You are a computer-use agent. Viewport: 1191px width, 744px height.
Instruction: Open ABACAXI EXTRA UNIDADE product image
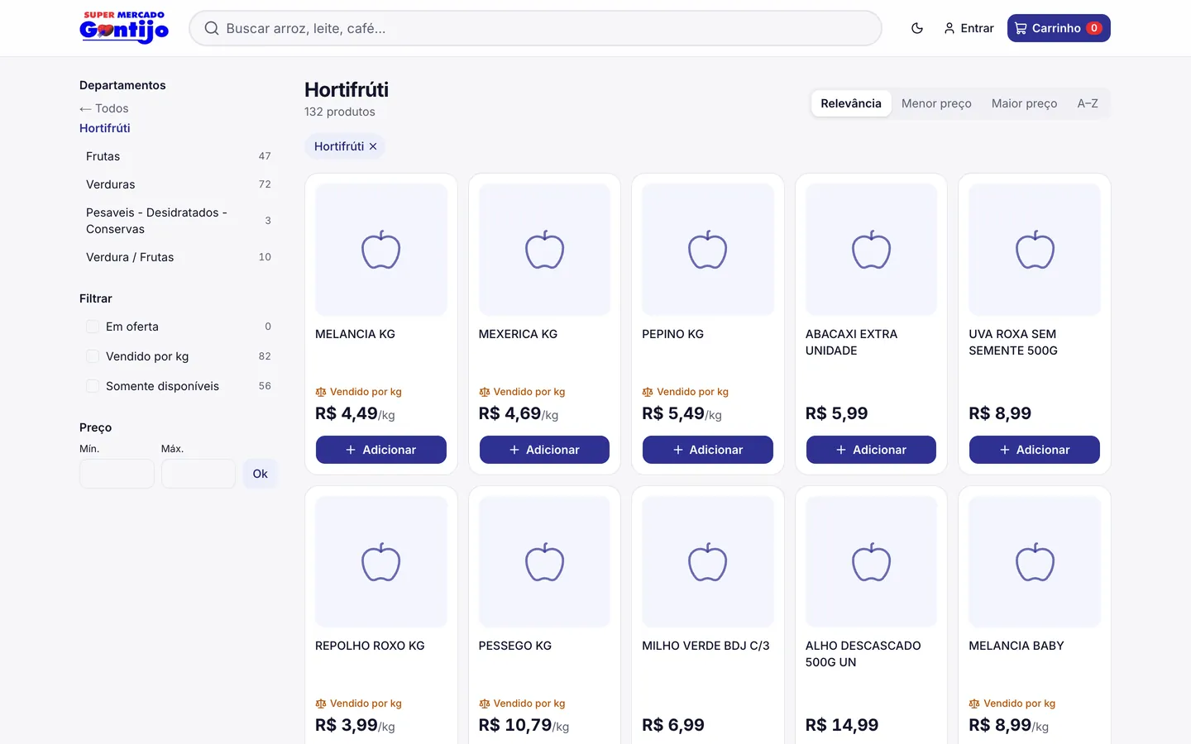coord(871,250)
